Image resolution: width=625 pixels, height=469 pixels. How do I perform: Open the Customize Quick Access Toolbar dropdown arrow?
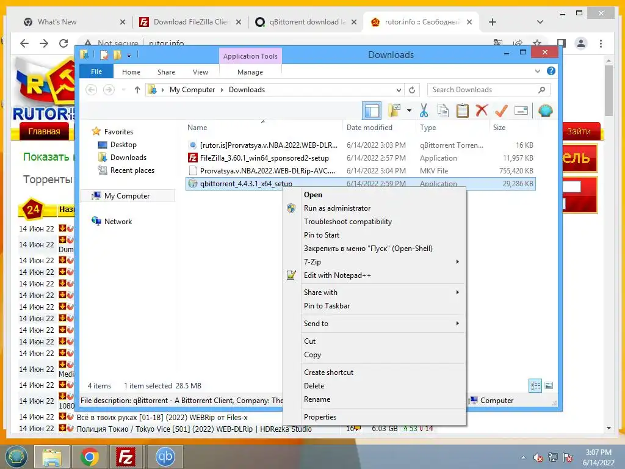(x=129, y=56)
